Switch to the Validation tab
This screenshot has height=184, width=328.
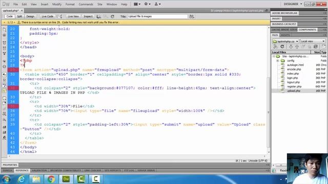(39, 170)
